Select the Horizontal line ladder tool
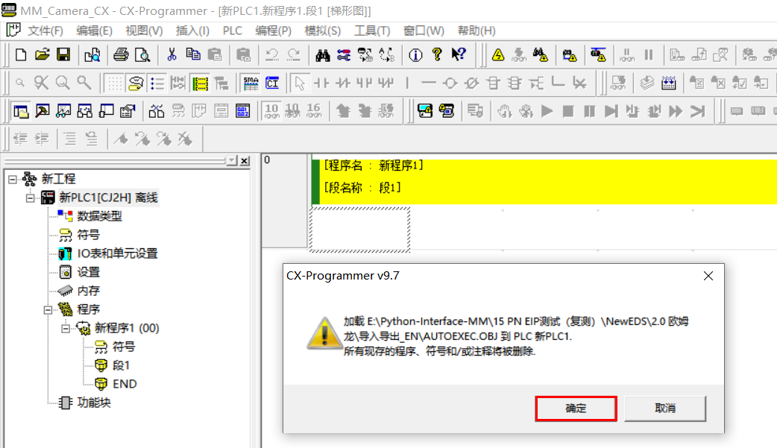The width and height of the screenshot is (777, 448). tap(427, 83)
